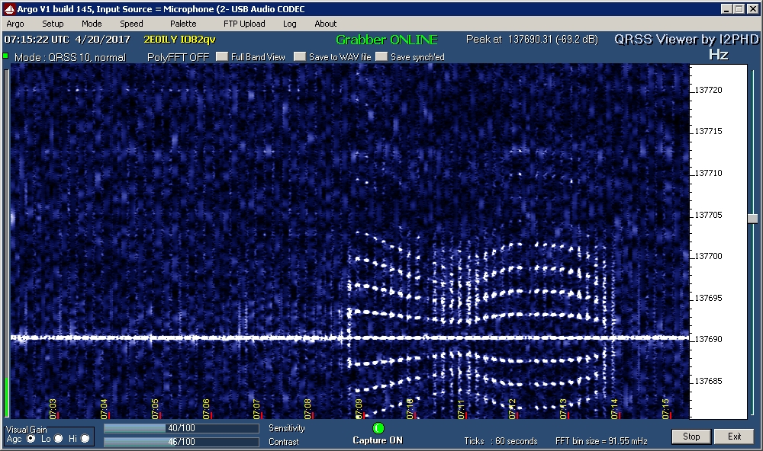The image size is (763, 451).
Task: Click the Sensitivity label
Action: [x=287, y=428]
